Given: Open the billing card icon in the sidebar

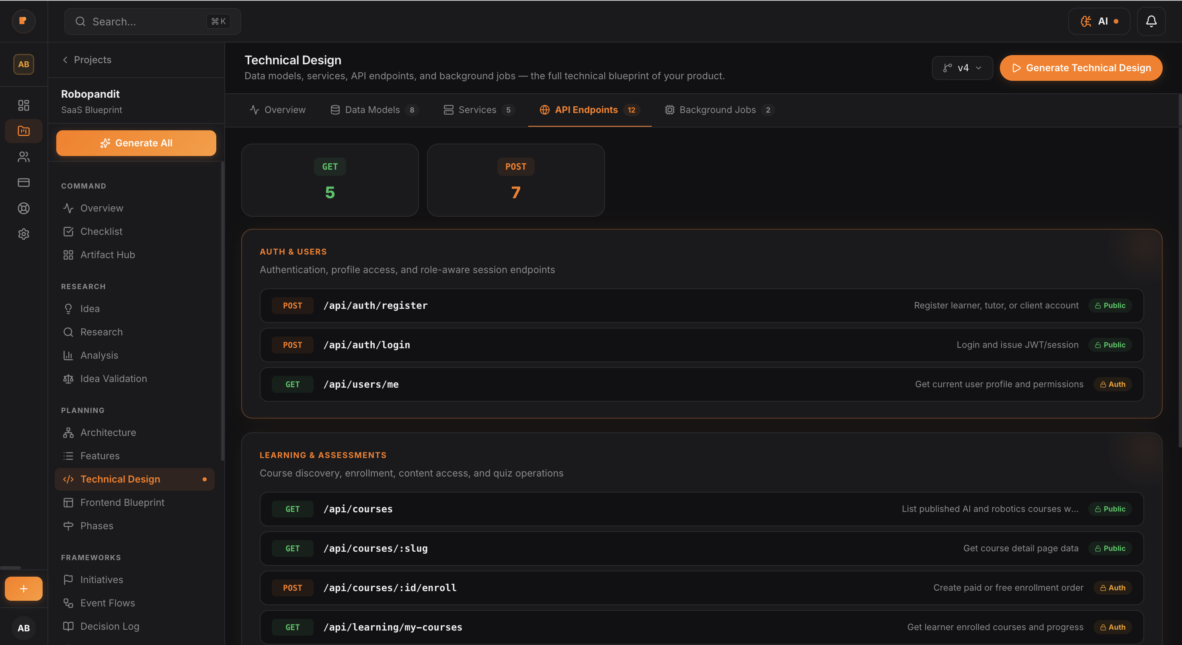Looking at the screenshot, I should (x=23, y=182).
